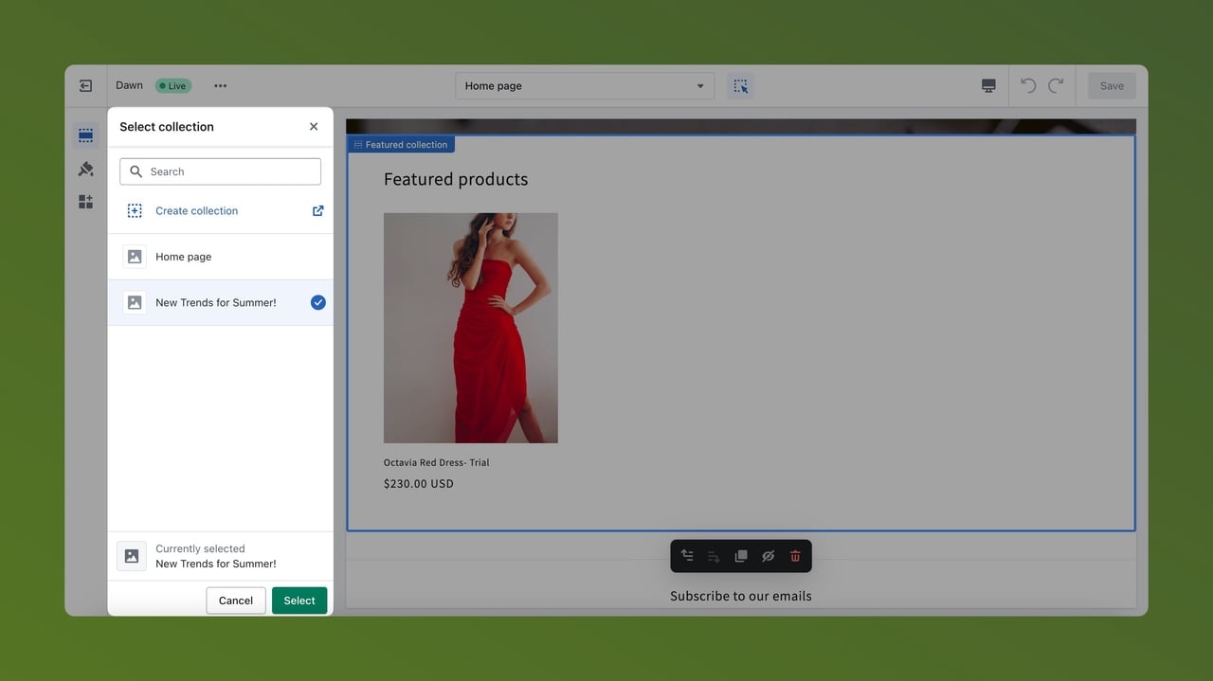The image size is (1213, 681).
Task: Open the Sections sidebar icon
Action: (85, 135)
